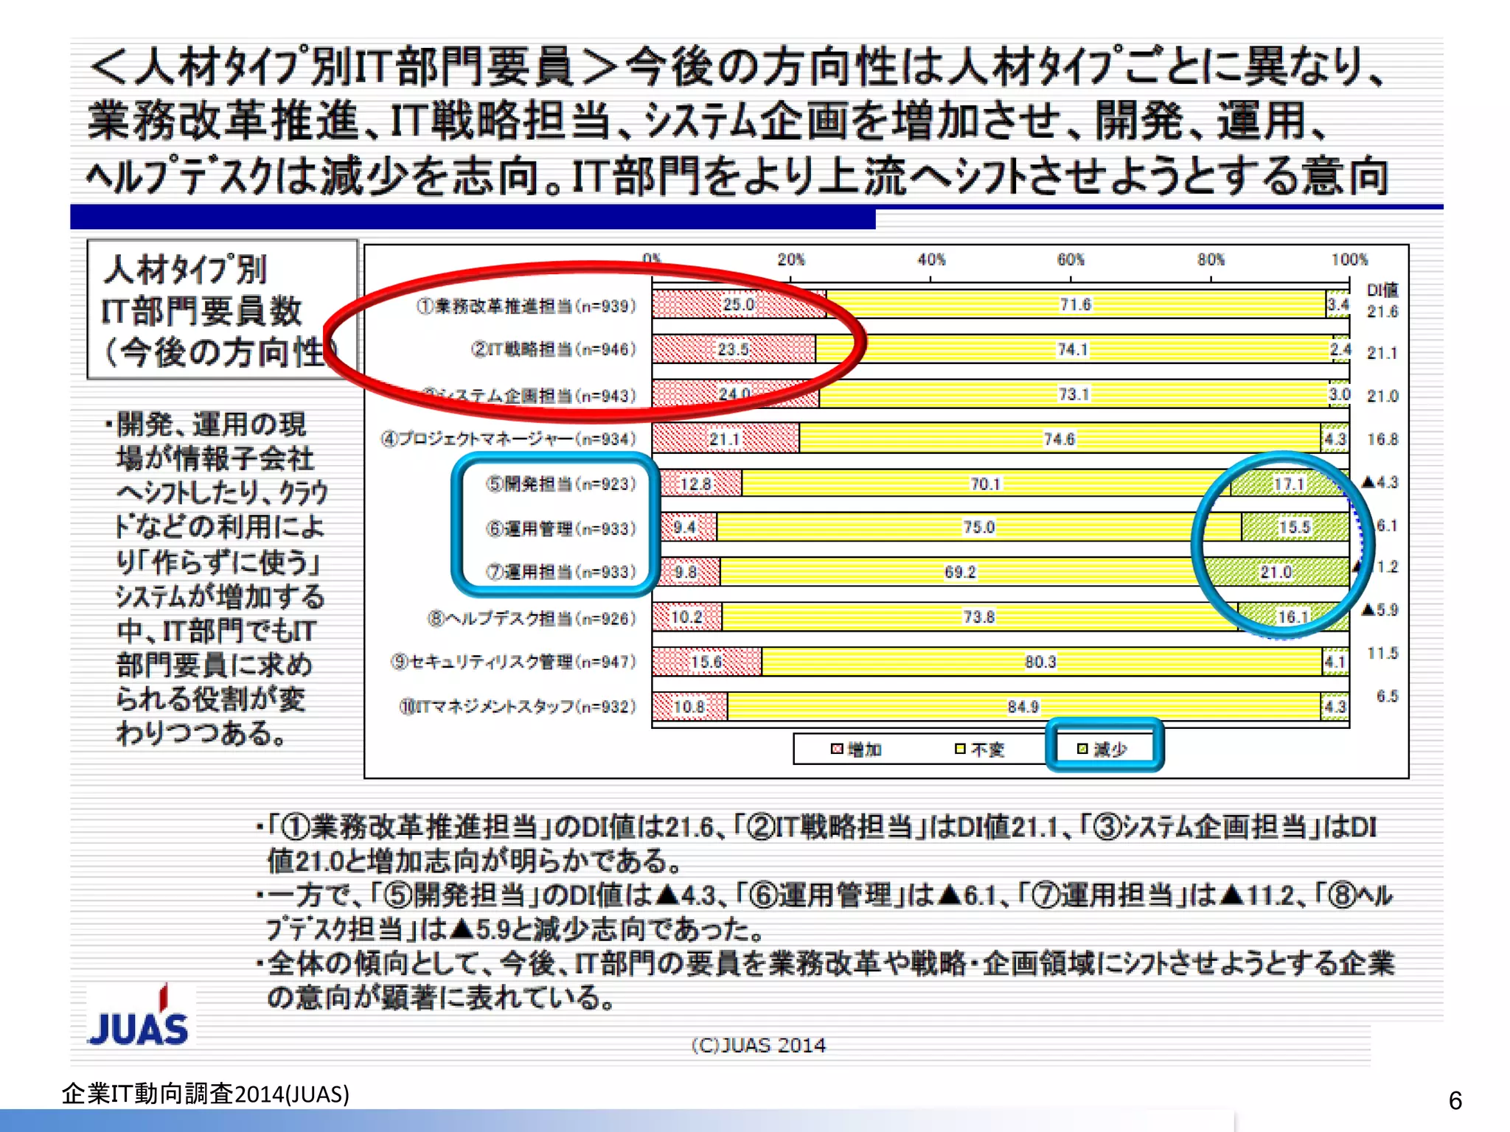This screenshot has height=1132, width=1510.
Task: Click the 73.1 unchanged bar segment
Action: click(1074, 394)
